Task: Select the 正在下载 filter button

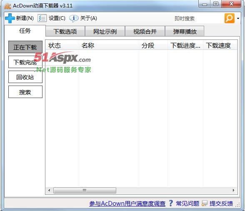Action: tap(25, 47)
